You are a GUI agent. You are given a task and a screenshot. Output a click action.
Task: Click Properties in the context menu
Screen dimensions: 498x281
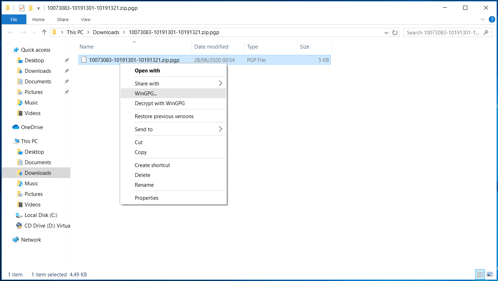point(146,198)
